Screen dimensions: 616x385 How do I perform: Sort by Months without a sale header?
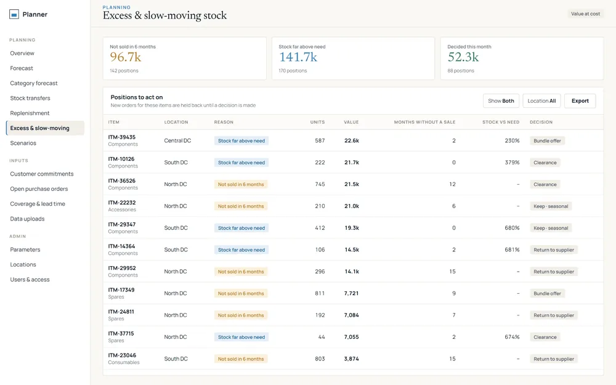pos(424,122)
